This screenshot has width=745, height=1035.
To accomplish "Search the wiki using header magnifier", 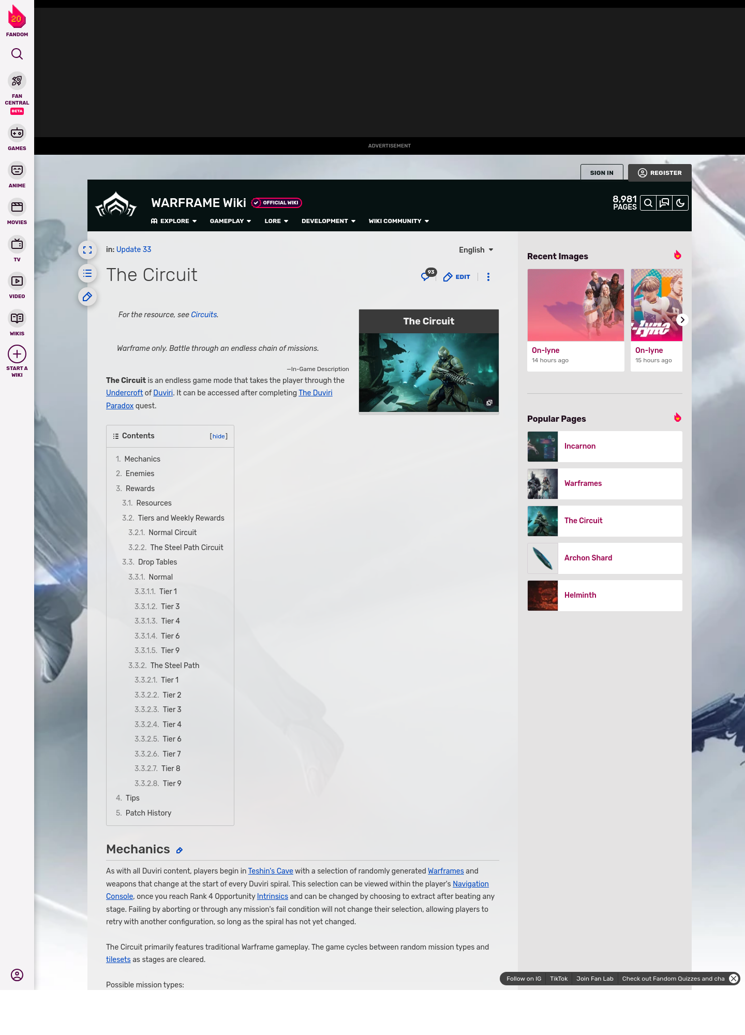I will (x=648, y=203).
